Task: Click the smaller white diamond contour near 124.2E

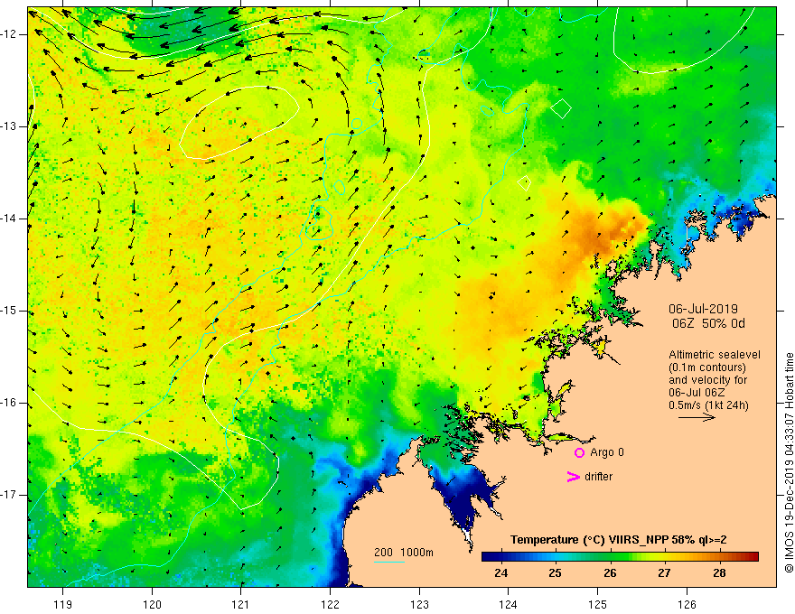Action: click(x=524, y=183)
